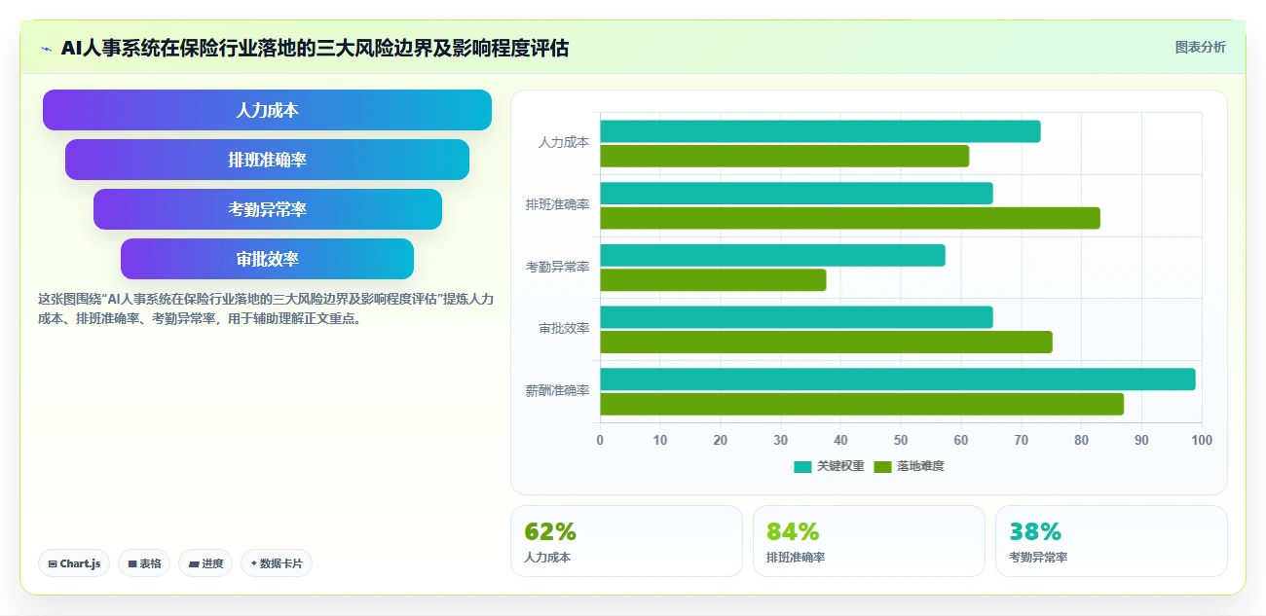Click the green 排班准确率 bar
The image size is (1266, 616).
pyautogui.click(x=850, y=218)
